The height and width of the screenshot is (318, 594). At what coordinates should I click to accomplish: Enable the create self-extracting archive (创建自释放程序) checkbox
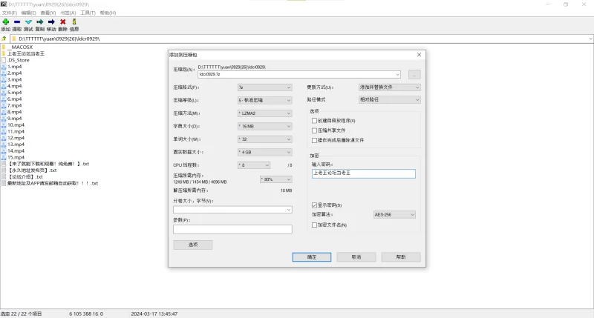pyautogui.click(x=315, y=120)
